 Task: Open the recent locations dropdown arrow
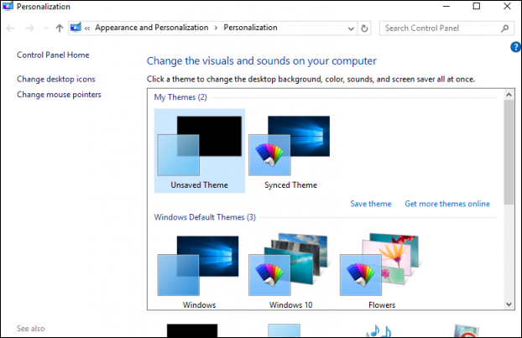pyautogui.click(x=45, y=29)
